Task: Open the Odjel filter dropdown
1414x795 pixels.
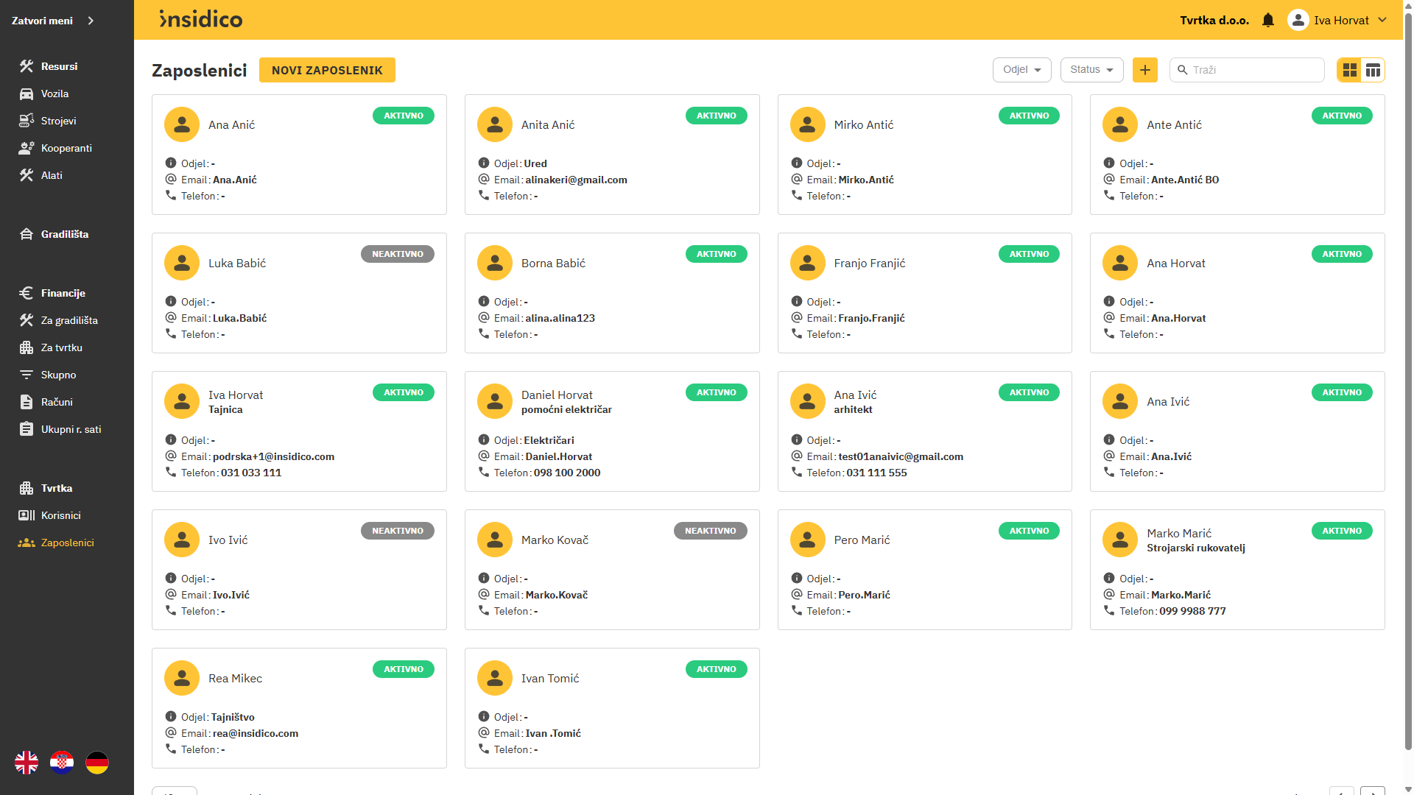Action: click(x=1021, y=70)
